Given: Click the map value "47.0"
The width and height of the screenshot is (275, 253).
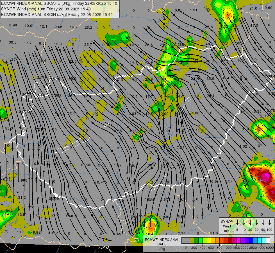Looking at the screenshot, I should [x=254, y=26].
